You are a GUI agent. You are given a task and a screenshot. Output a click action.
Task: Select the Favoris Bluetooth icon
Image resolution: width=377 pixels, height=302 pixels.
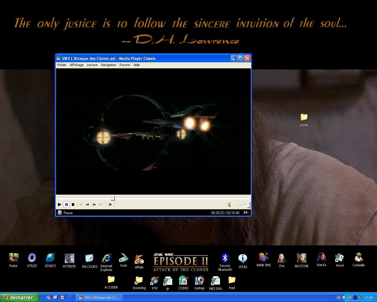point(225,262)
